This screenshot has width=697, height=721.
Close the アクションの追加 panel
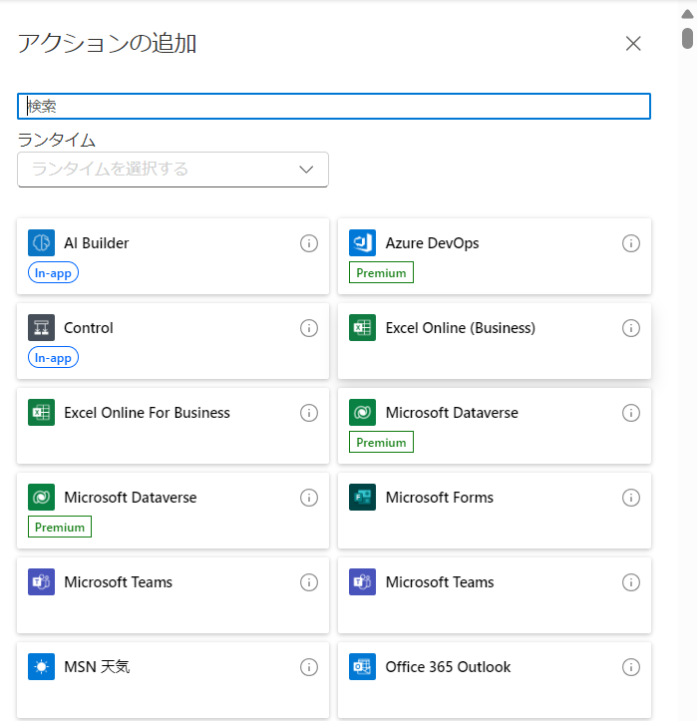(x=633, y=44)
